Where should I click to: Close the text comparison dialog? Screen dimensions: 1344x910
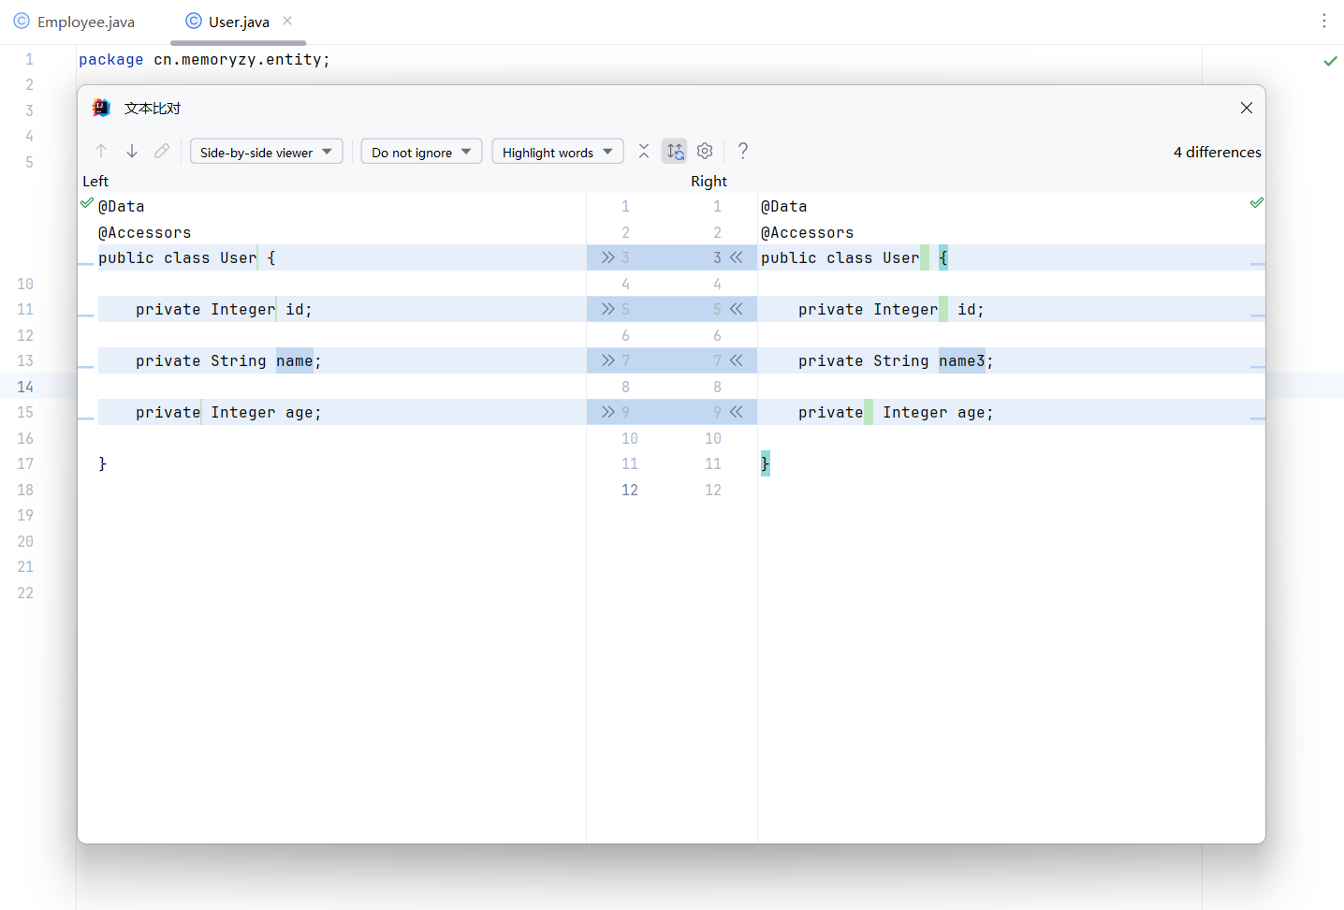coord(1246,108)
